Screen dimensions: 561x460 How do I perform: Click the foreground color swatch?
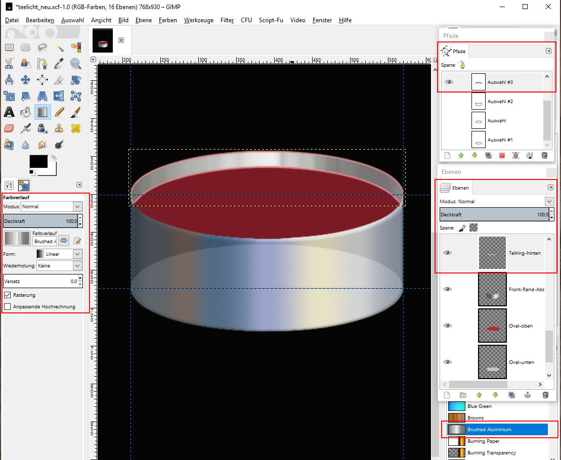[x=38, y=161]
